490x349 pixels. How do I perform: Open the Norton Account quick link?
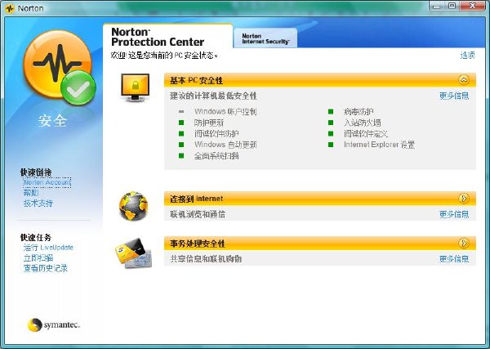47,182
